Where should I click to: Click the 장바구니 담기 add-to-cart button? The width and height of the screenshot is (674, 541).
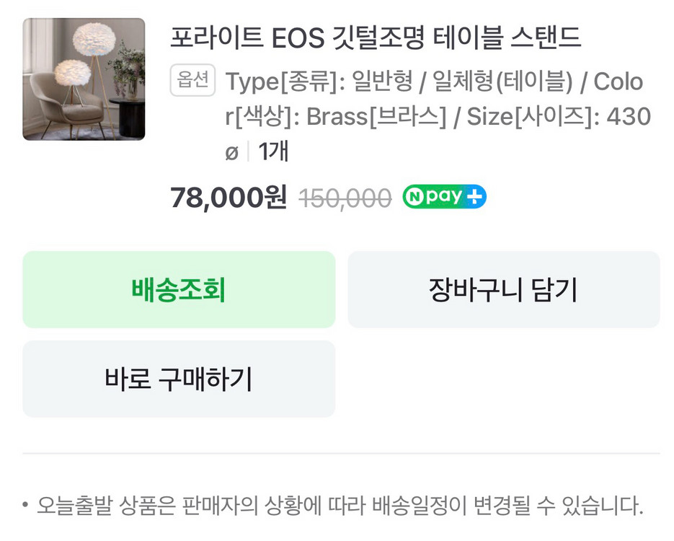pyautogui.click(x=503, y=289)
